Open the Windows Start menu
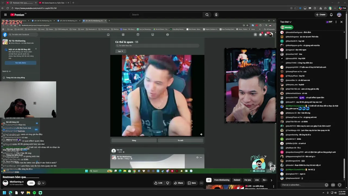Image resolution: width=348 pixels, height=196 pixels. (x=4, y=193)
